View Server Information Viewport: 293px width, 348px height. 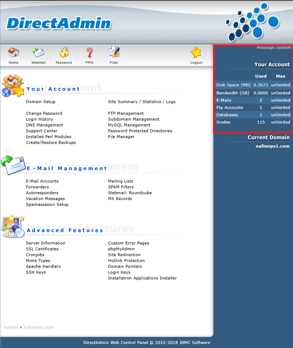(45, 243)
